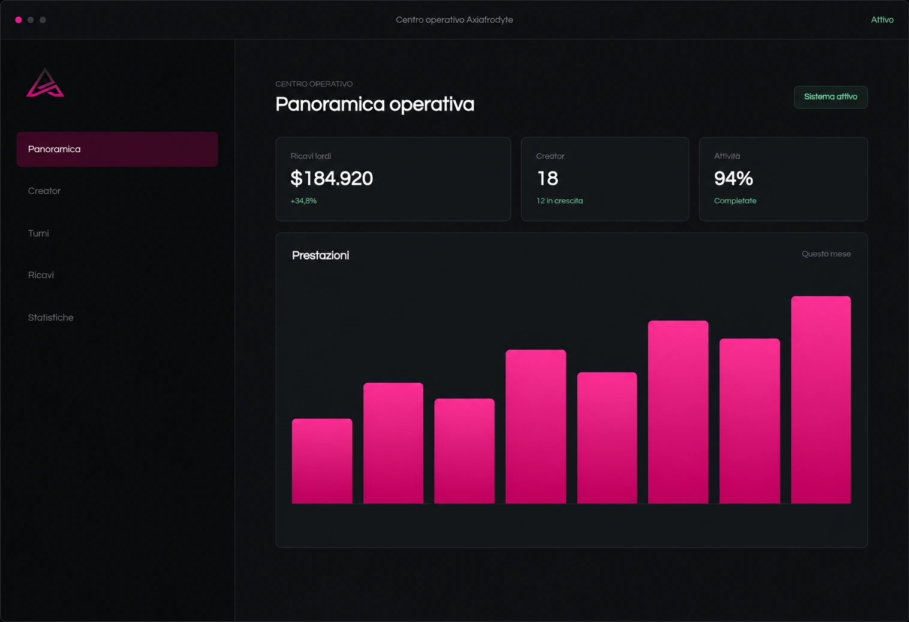Click the CENTRO OPERATIVO overline text

pyautogui.click(x=314, y=84)
